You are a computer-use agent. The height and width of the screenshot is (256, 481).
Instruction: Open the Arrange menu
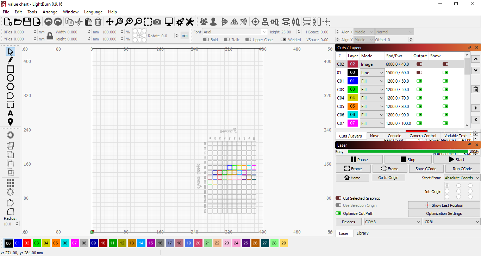tap(50, 12)
